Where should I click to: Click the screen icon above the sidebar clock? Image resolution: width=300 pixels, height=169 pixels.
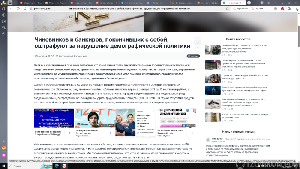click(3, 27)
